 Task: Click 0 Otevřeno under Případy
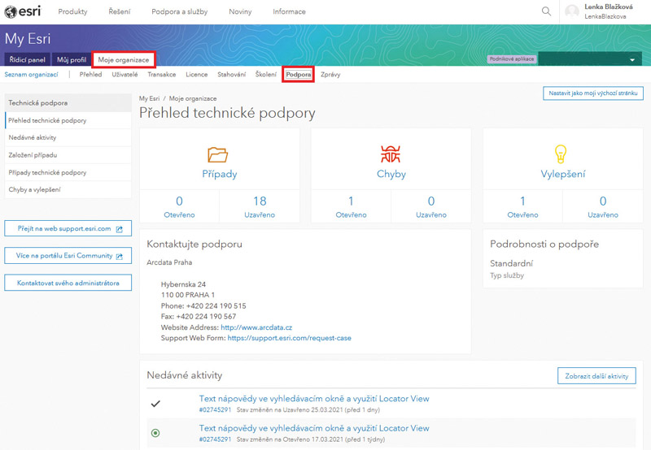(x=179, y=206)
